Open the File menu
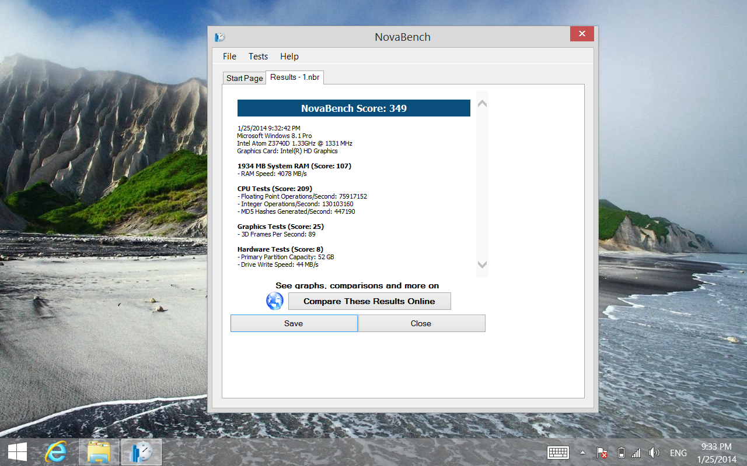The width and height of the screenshot is (747, 466). tap(229, 56)
